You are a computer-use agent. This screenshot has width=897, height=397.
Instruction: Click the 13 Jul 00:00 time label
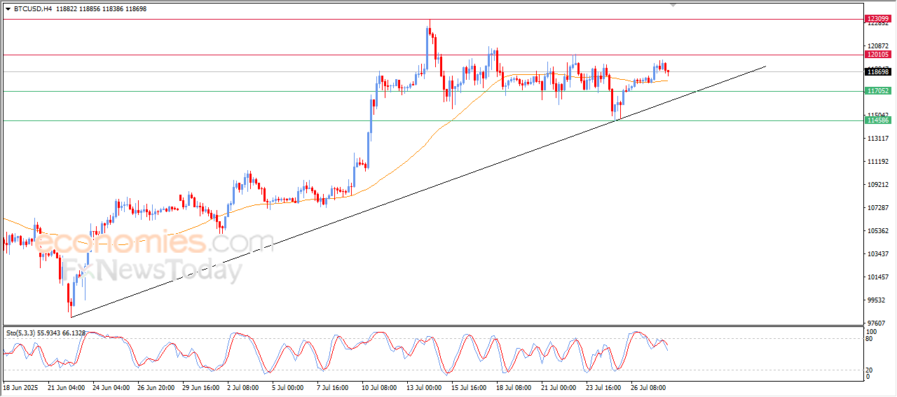coord(425,386)
